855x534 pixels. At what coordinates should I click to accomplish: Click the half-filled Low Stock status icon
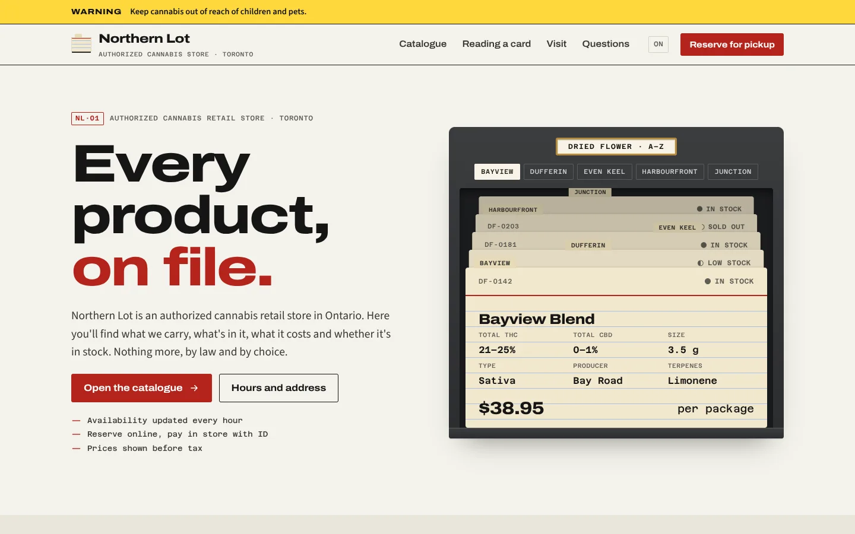tap(701, 263)
